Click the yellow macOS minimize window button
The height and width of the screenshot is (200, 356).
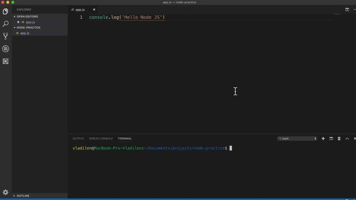tap(8, 2)
